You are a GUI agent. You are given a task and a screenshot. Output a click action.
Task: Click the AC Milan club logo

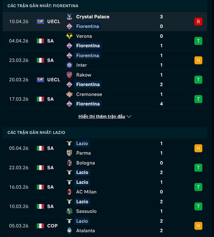click(x=69, y=192)
